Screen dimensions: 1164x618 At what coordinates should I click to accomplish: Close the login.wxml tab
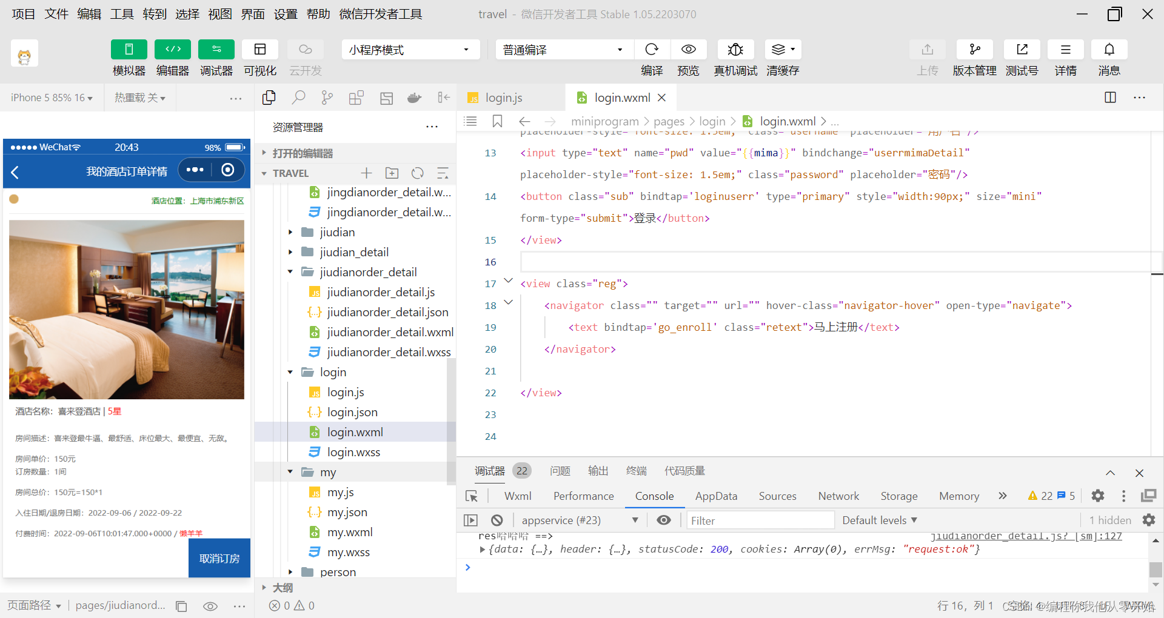click(662, 98)
